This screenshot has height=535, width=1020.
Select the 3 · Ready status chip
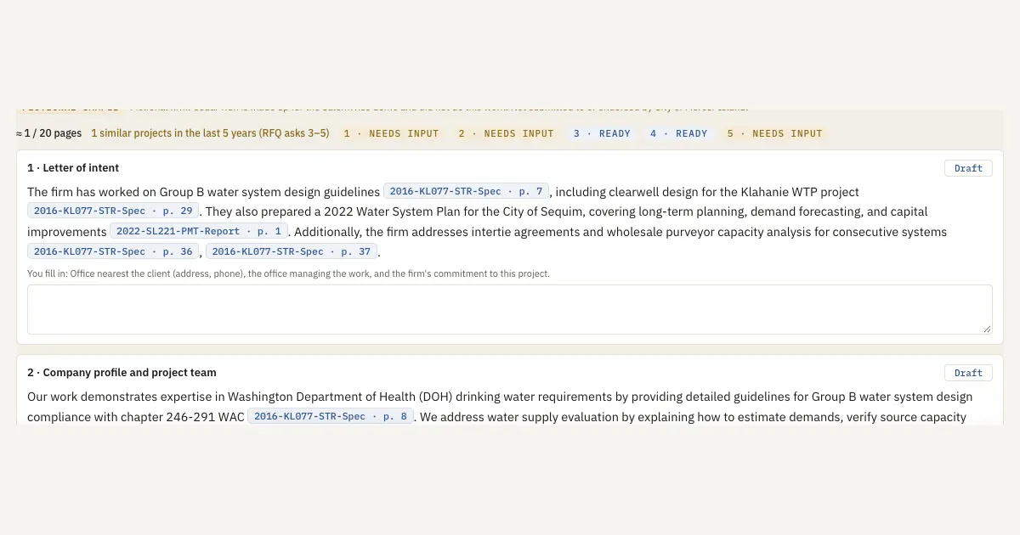602,133
